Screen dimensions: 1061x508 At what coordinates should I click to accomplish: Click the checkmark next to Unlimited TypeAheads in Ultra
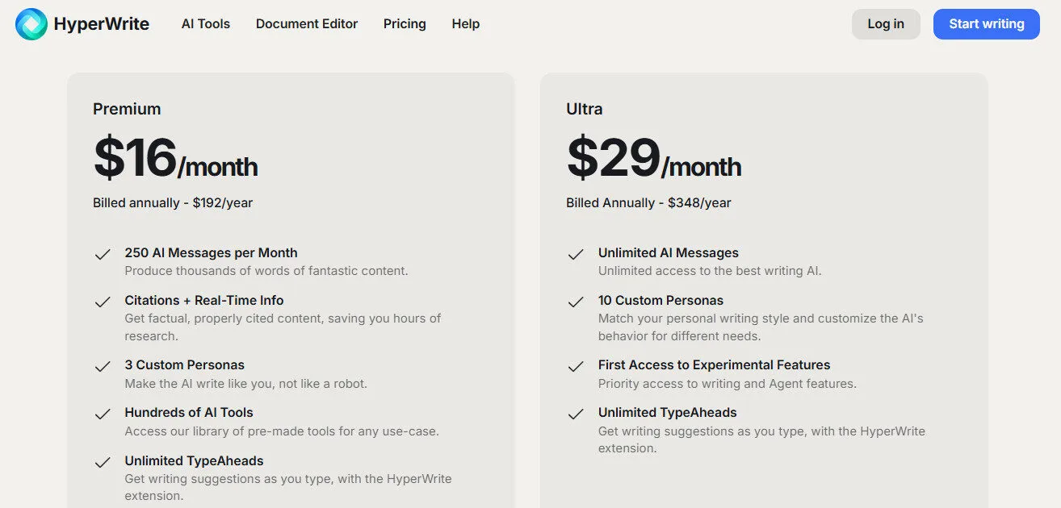(x=576, y=414)
